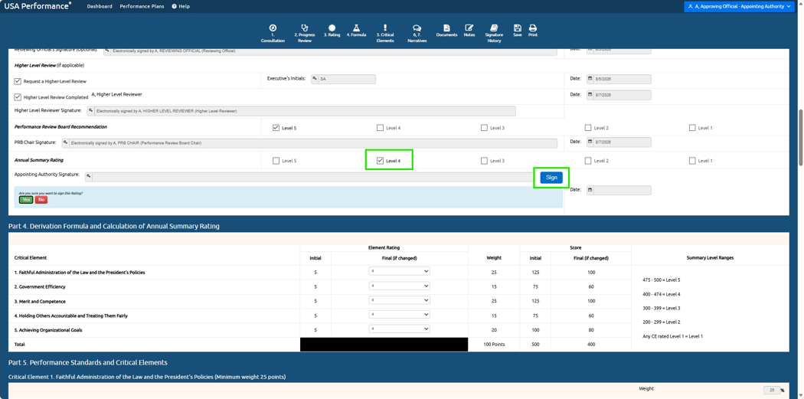Expand Final rating dropdown for Government Efficiency
The image size is (804, 399).
(x=399, y=286)
